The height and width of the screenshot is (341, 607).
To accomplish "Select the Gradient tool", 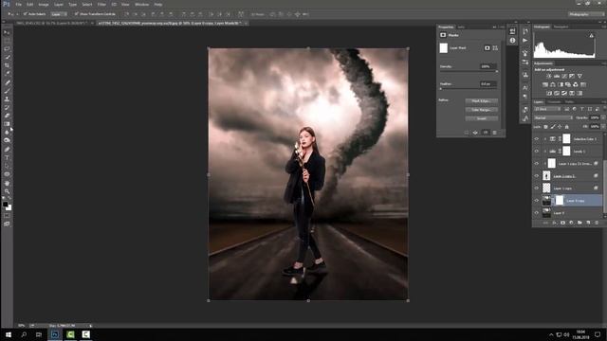I will pos(7,124).
